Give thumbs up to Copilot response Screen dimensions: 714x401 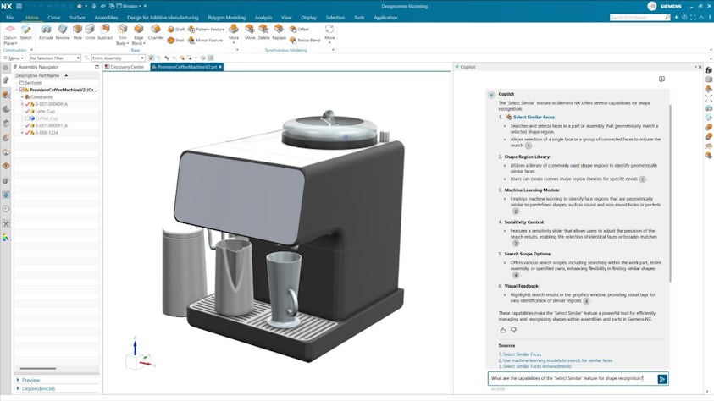503,330
